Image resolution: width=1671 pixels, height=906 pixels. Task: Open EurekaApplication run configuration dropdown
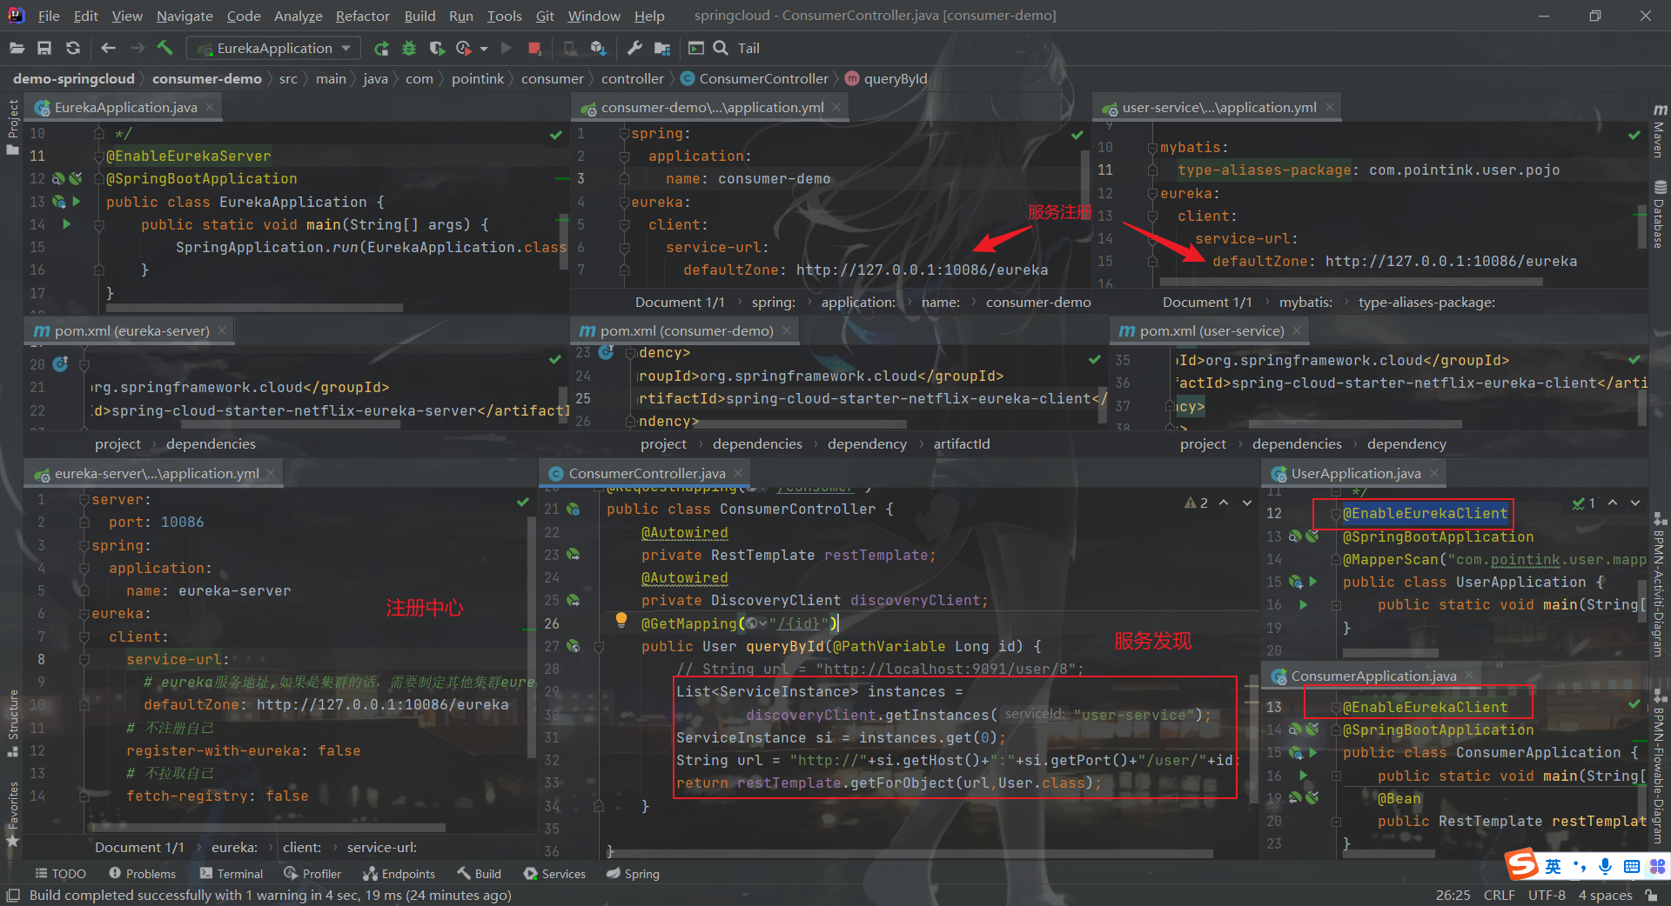(272, 49)
